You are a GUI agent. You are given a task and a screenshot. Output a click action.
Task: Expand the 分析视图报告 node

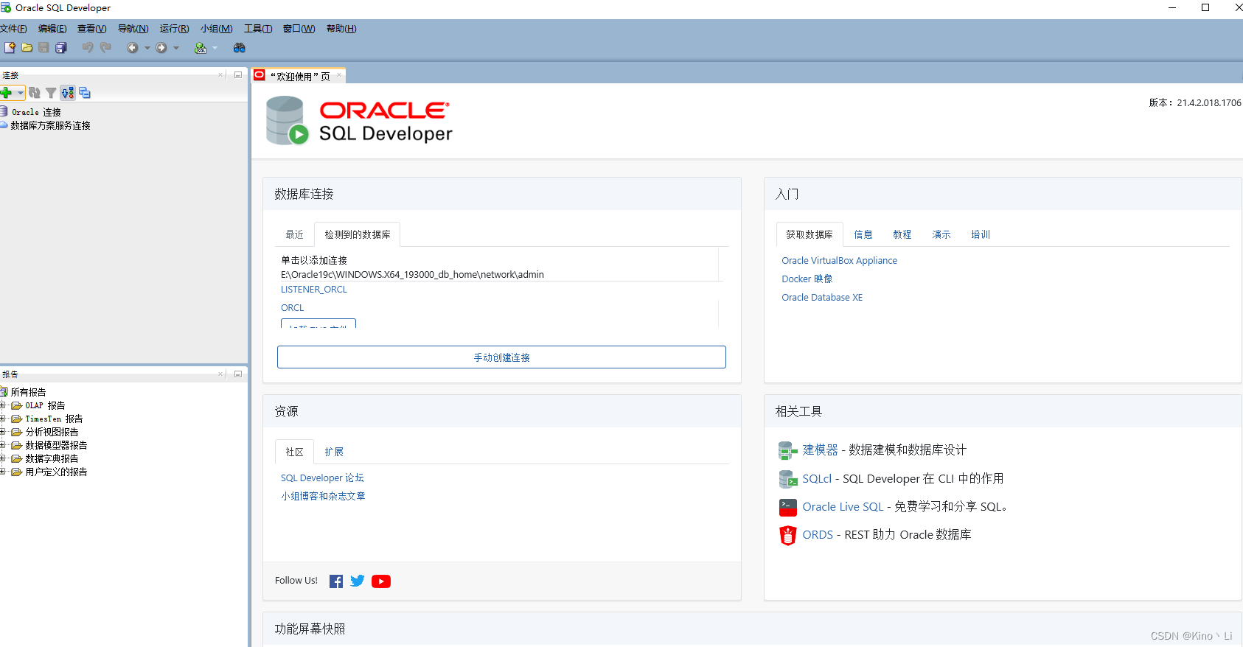[x=3, y=432]
